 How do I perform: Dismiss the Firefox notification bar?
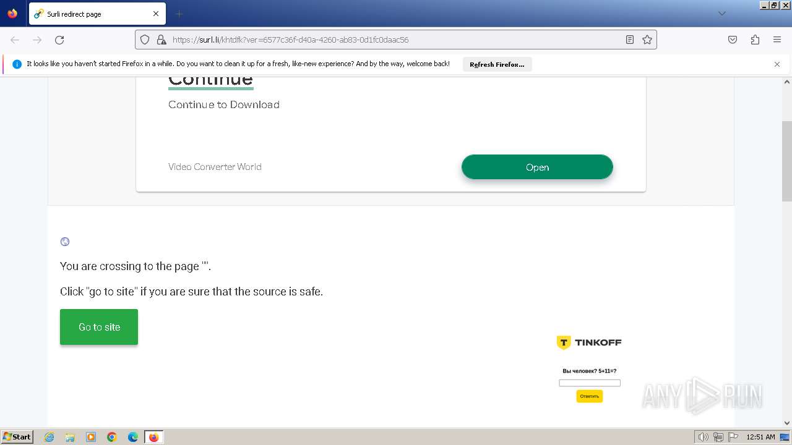pyautogui.click(x=777, y=64)
